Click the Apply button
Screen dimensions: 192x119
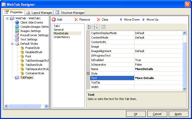pyautogui.click(x=178, y=114)
